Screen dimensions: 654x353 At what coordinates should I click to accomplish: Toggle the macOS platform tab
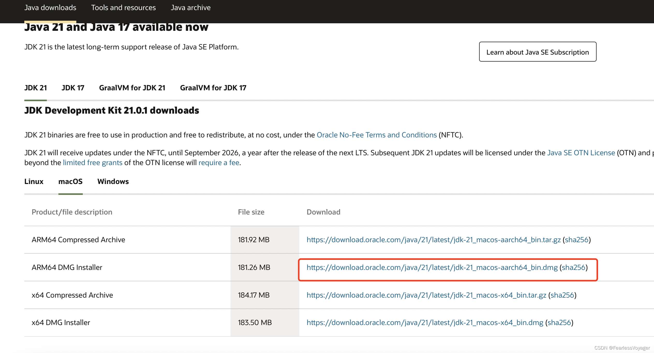[70, 181]
